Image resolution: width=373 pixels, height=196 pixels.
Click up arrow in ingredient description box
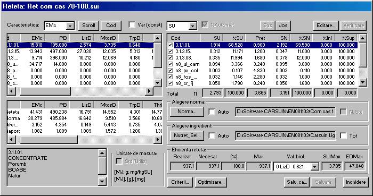click(x=102, y=153)
